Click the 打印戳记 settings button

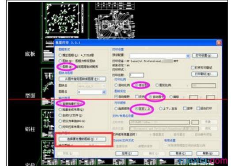204,74
